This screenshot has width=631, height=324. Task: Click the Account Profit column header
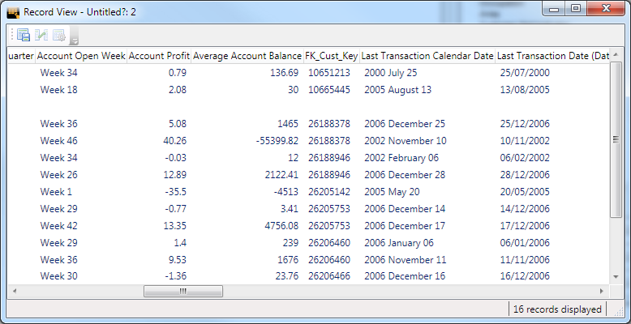(159, 55)
